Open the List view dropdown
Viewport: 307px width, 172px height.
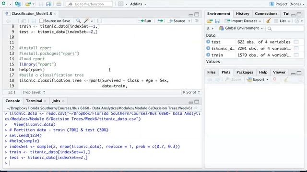(282, 21)
